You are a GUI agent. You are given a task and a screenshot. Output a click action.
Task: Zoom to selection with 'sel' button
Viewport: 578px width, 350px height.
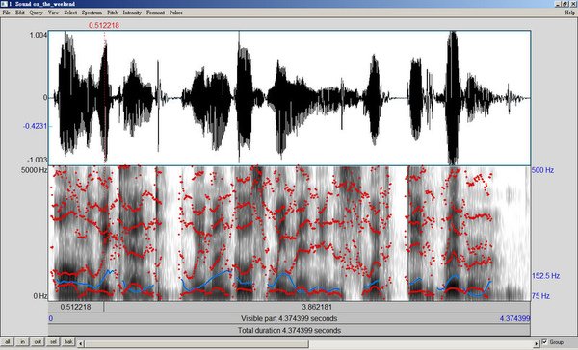pyautogui.click(x=53, y=342)
